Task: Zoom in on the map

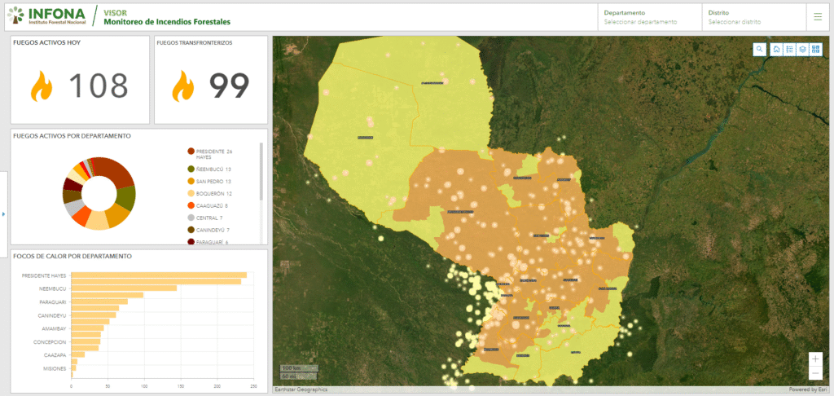Action: [x=816, y=359]
